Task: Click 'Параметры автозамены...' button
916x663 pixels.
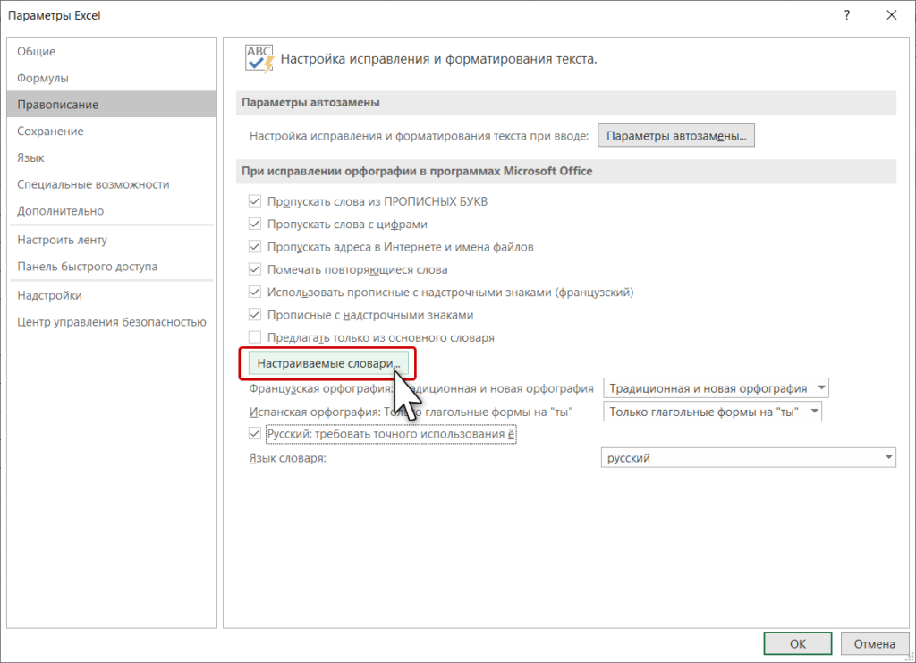Action: tap(676, 135)
